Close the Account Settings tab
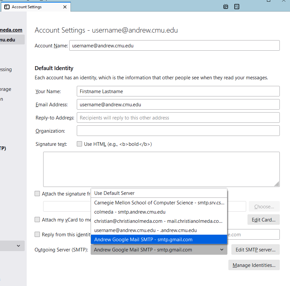This screenshot has height=286, width=290. click(x=65, y=7)
